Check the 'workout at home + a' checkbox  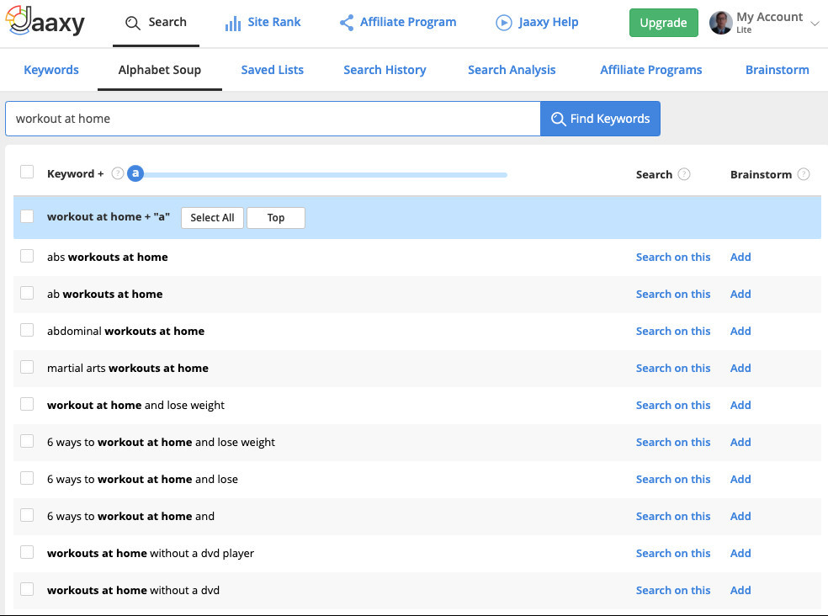pos(27,216)
